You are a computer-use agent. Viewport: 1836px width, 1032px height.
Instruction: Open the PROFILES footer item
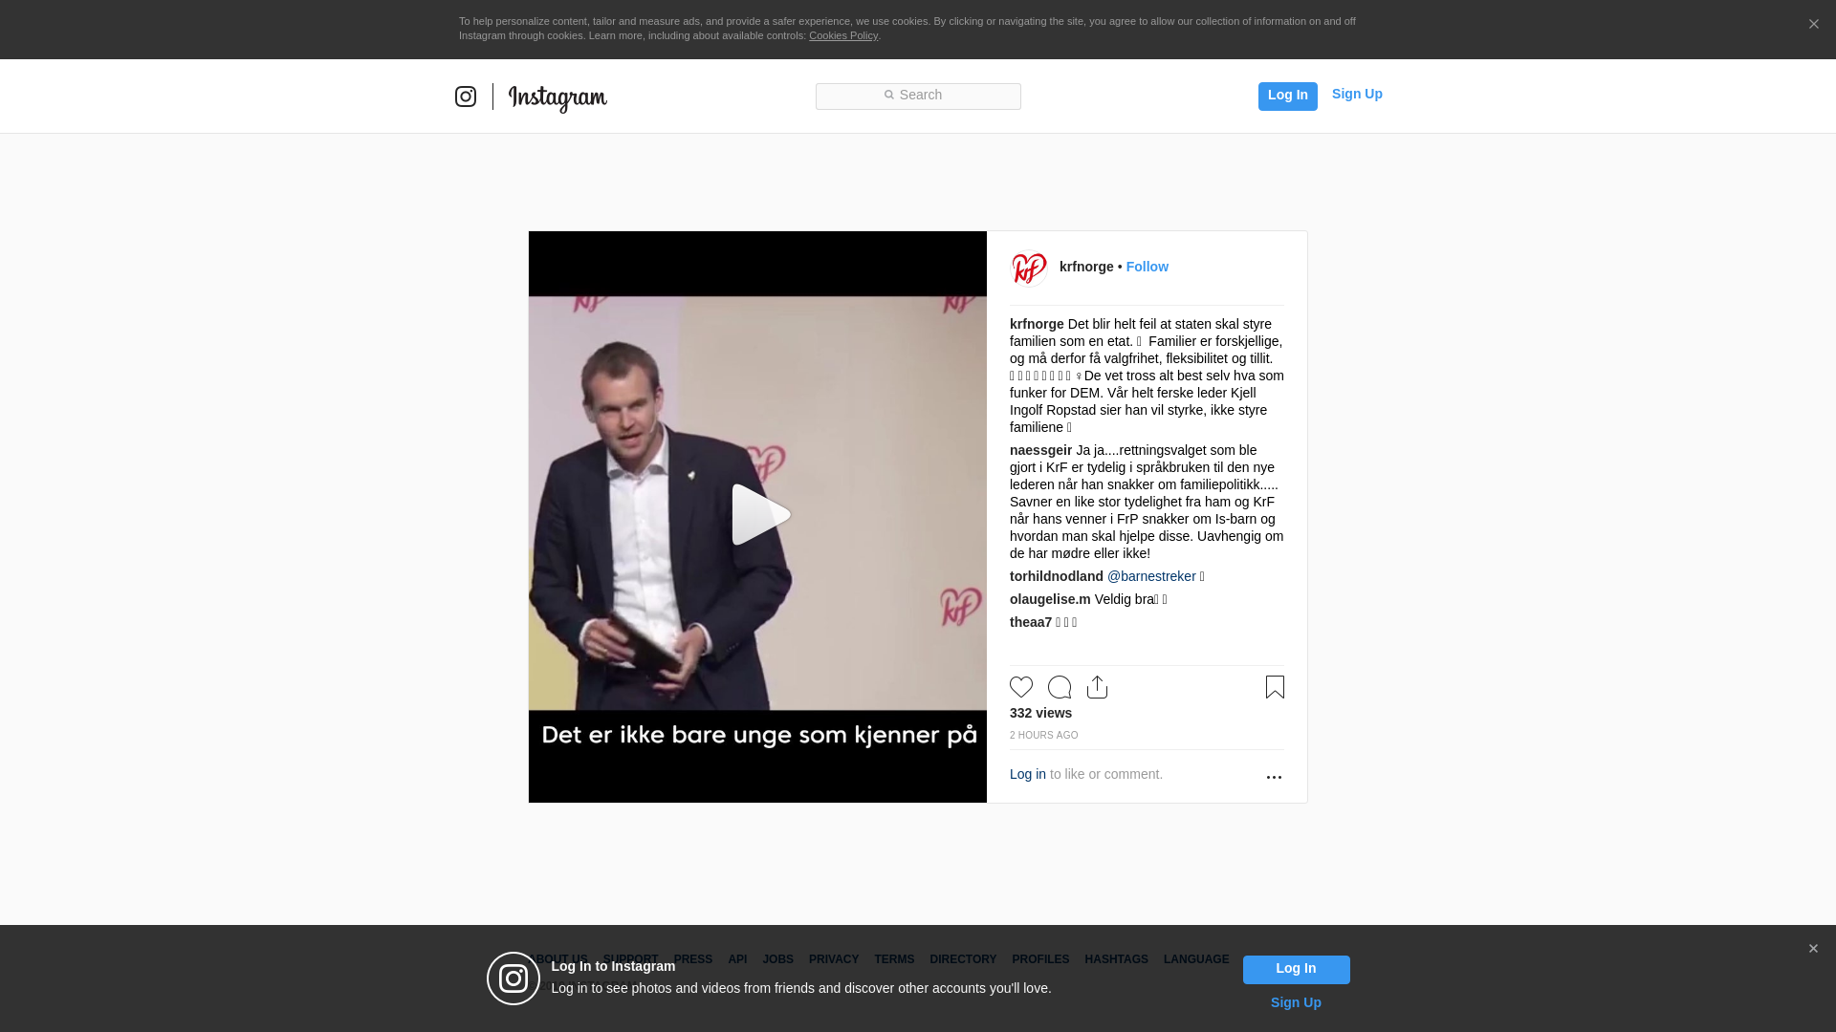(x=1040, y=959)
